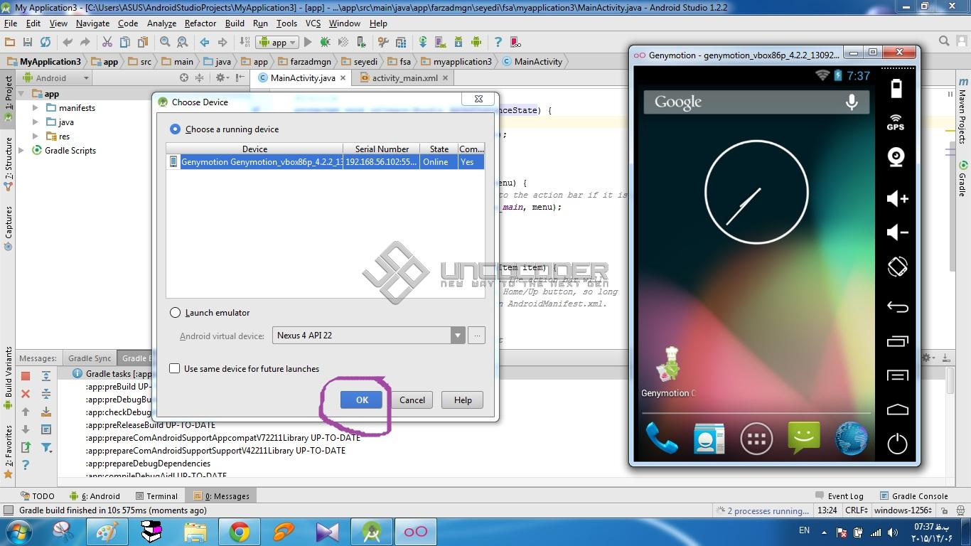Open the Android project view dropdown
The height and width of the screenshot is (546, 971).
point(59,78)
